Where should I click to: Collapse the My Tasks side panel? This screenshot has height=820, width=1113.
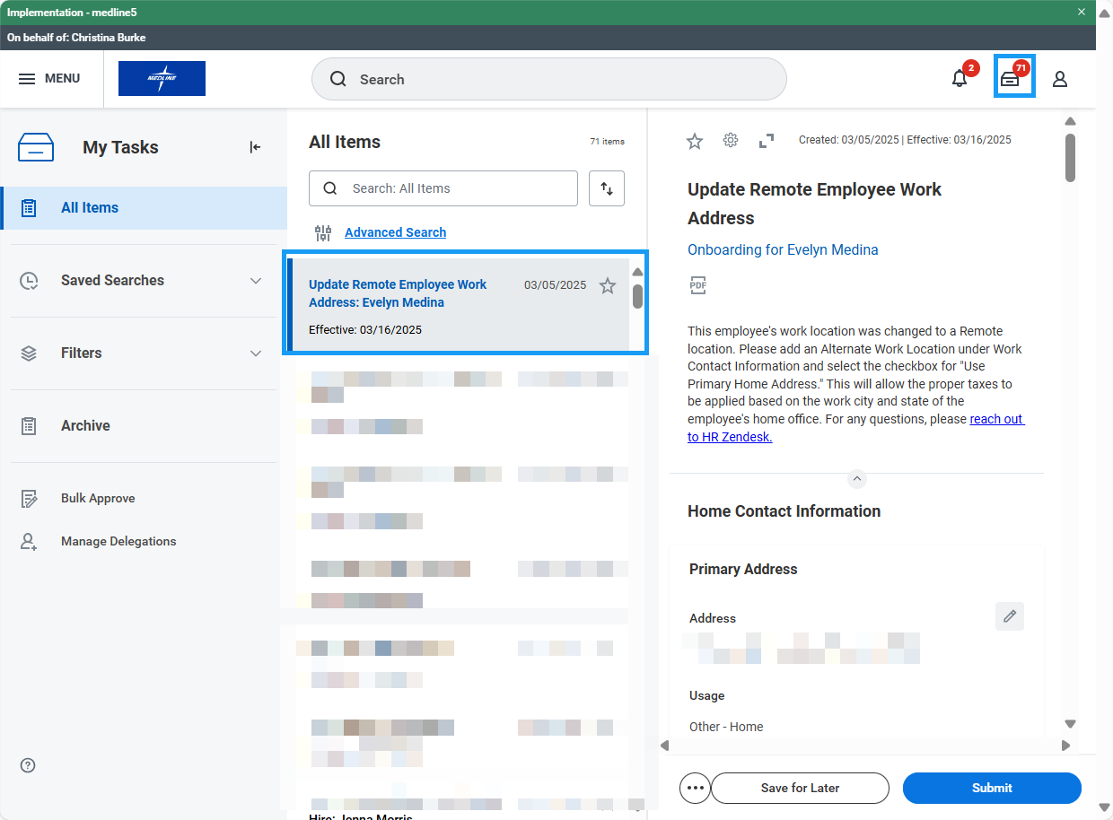coord(255,147)
